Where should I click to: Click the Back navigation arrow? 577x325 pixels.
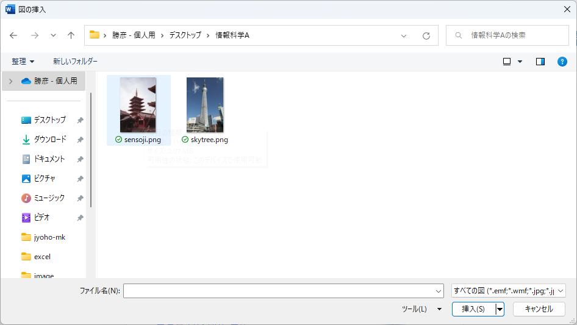[13, 35]
